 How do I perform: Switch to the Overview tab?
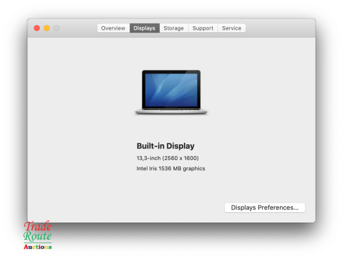[113, 28]
